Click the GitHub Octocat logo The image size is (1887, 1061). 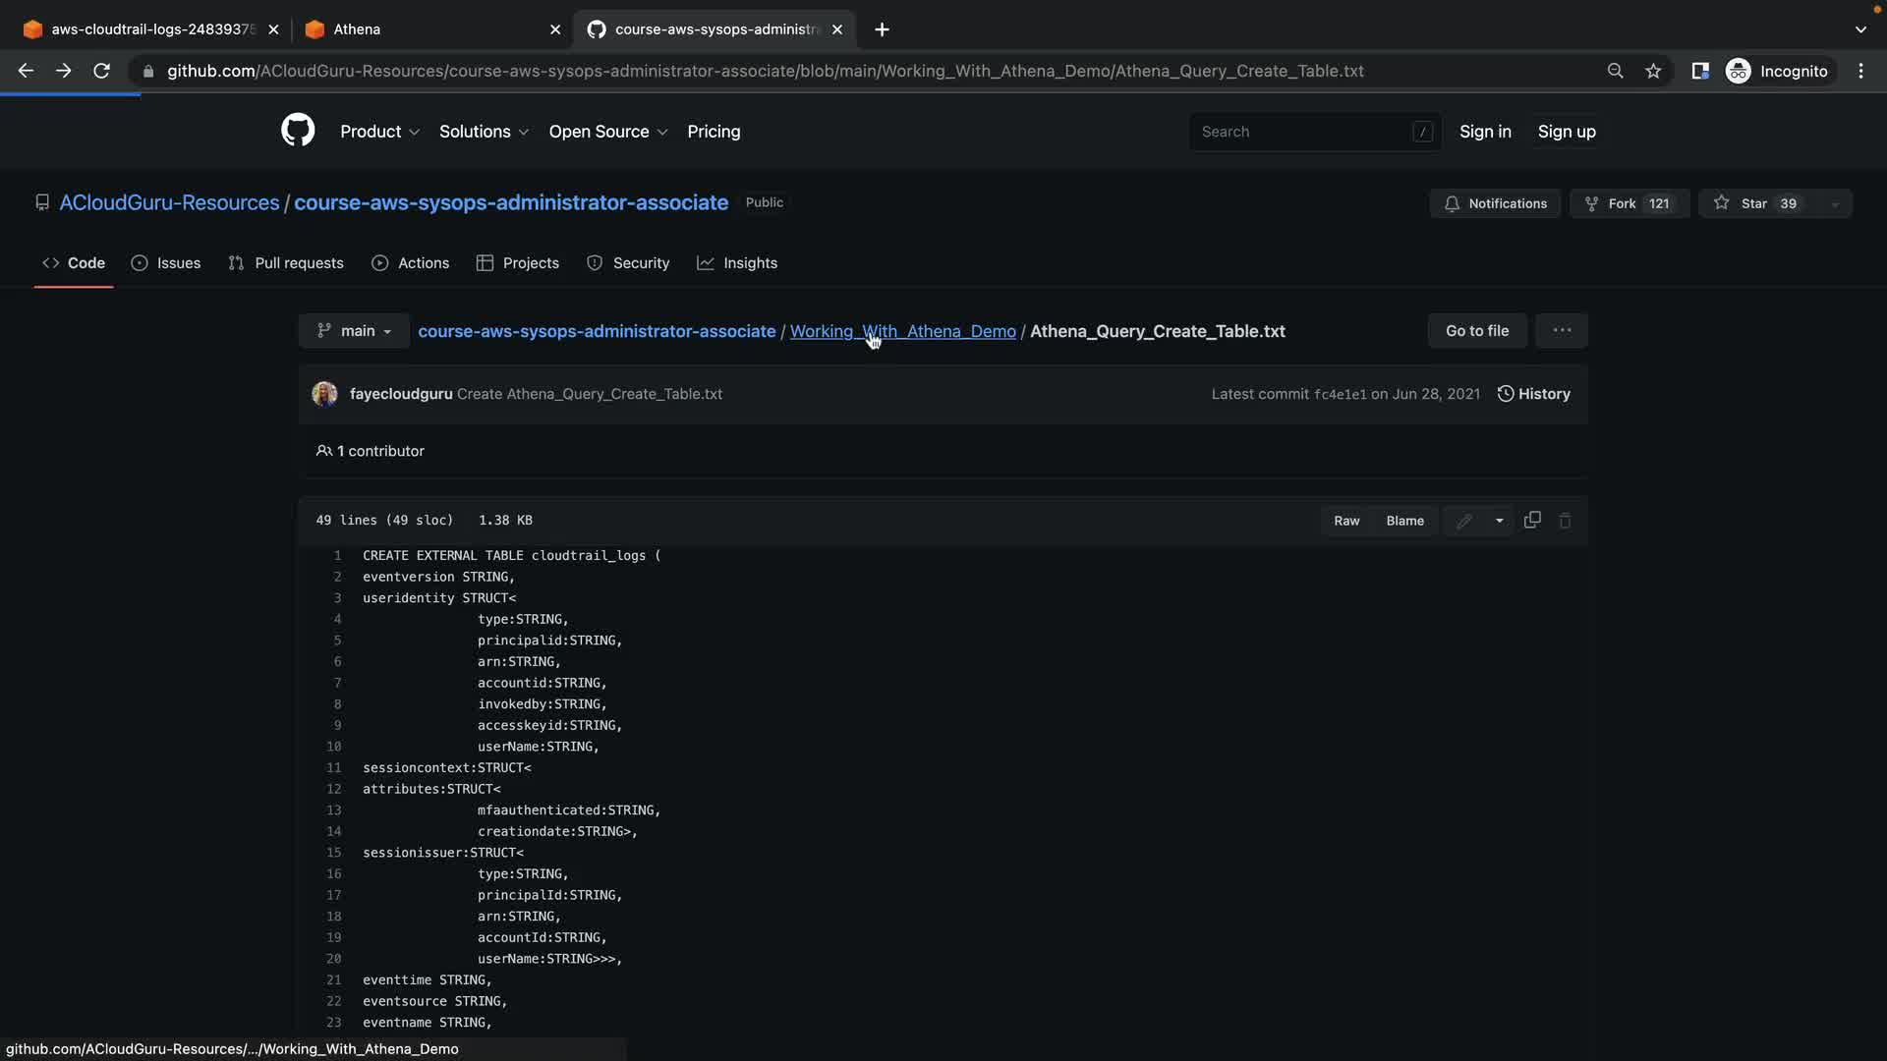298,131
